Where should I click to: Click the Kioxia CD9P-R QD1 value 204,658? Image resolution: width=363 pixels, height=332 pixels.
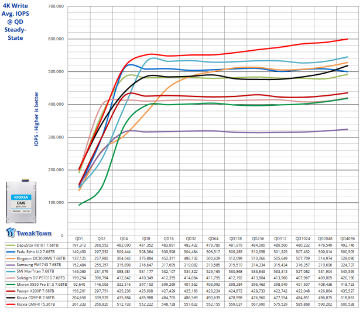click(x=79, y=298)
